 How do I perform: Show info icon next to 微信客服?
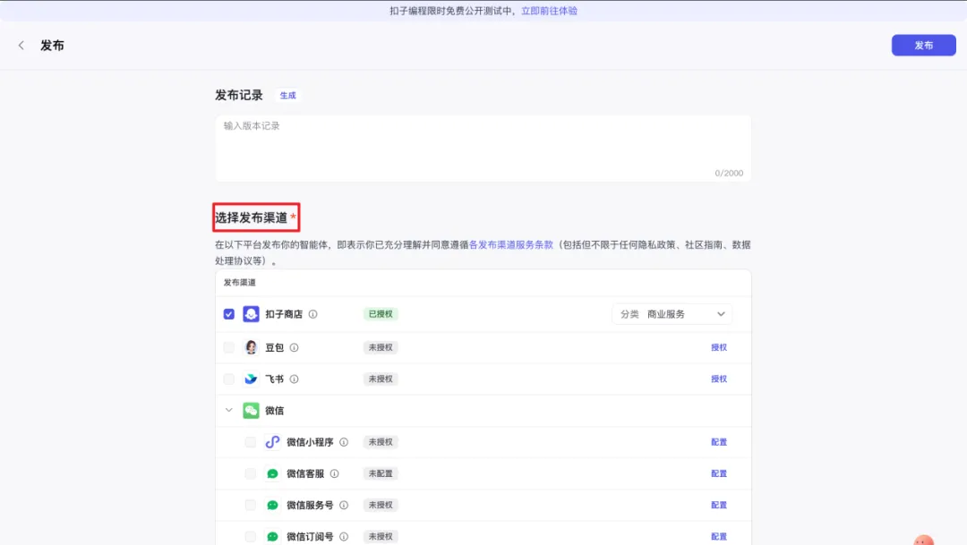pyautogui.click(x=334, y=473)
